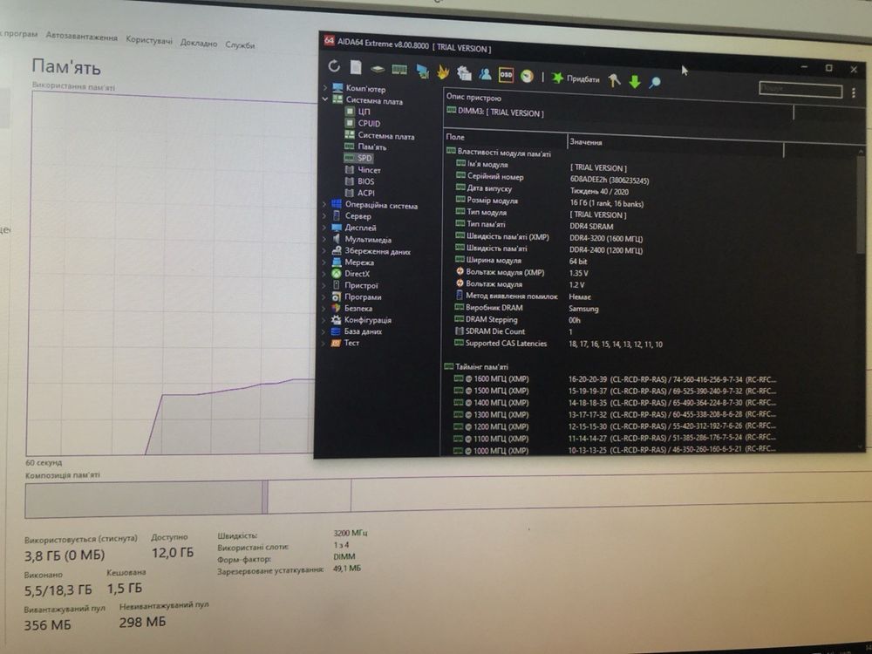Expand the Мультимедіа tree node

pyautogui.click(x=324, y=239)
